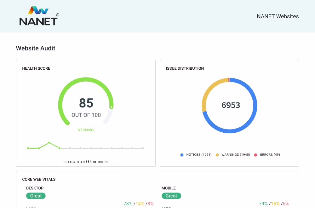Image resolution: width=315 pixels, height=208 pixels.
Task: Open the NANET Websites link
Action: 278,16
